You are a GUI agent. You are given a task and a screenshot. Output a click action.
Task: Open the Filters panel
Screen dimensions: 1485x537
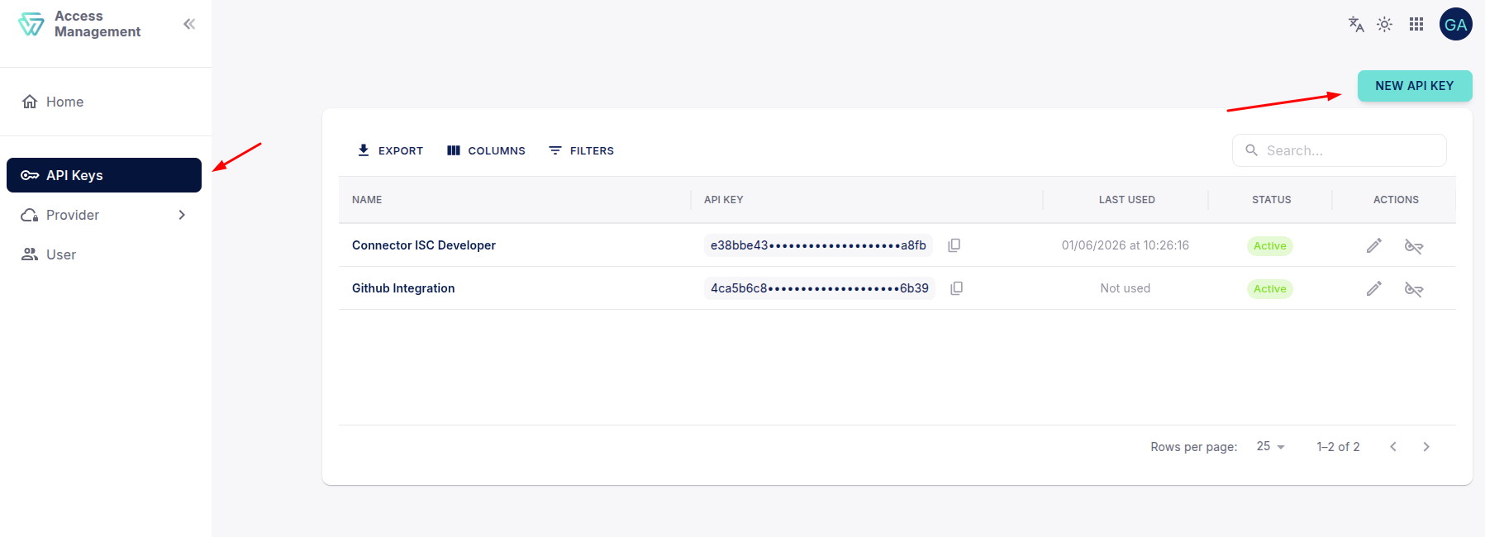(x=581, y=150)
